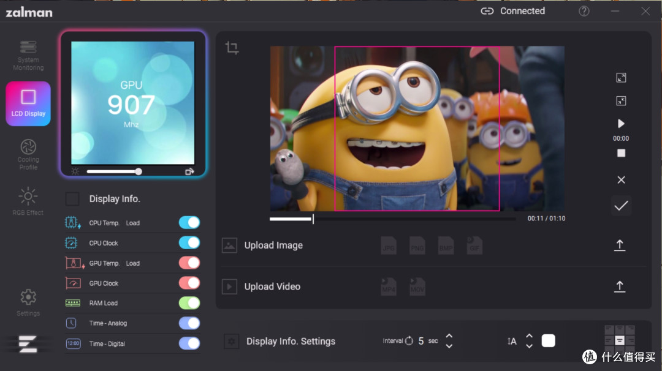Stop the video preview
662x371 pixels.
tap(621, 153)
